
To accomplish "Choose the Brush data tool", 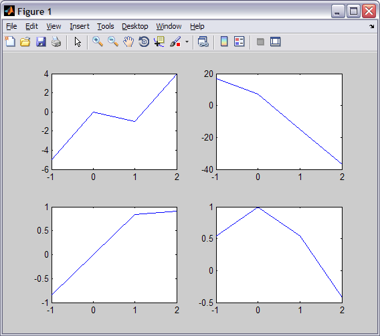I will click(x=175, y=41).
